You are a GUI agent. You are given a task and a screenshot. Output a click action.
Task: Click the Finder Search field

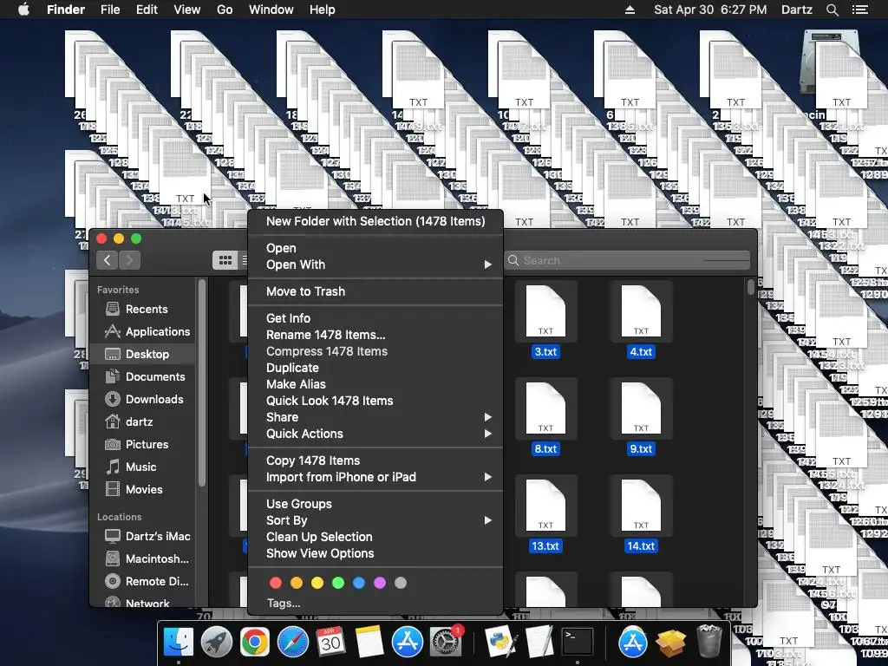tap(627, 260)
